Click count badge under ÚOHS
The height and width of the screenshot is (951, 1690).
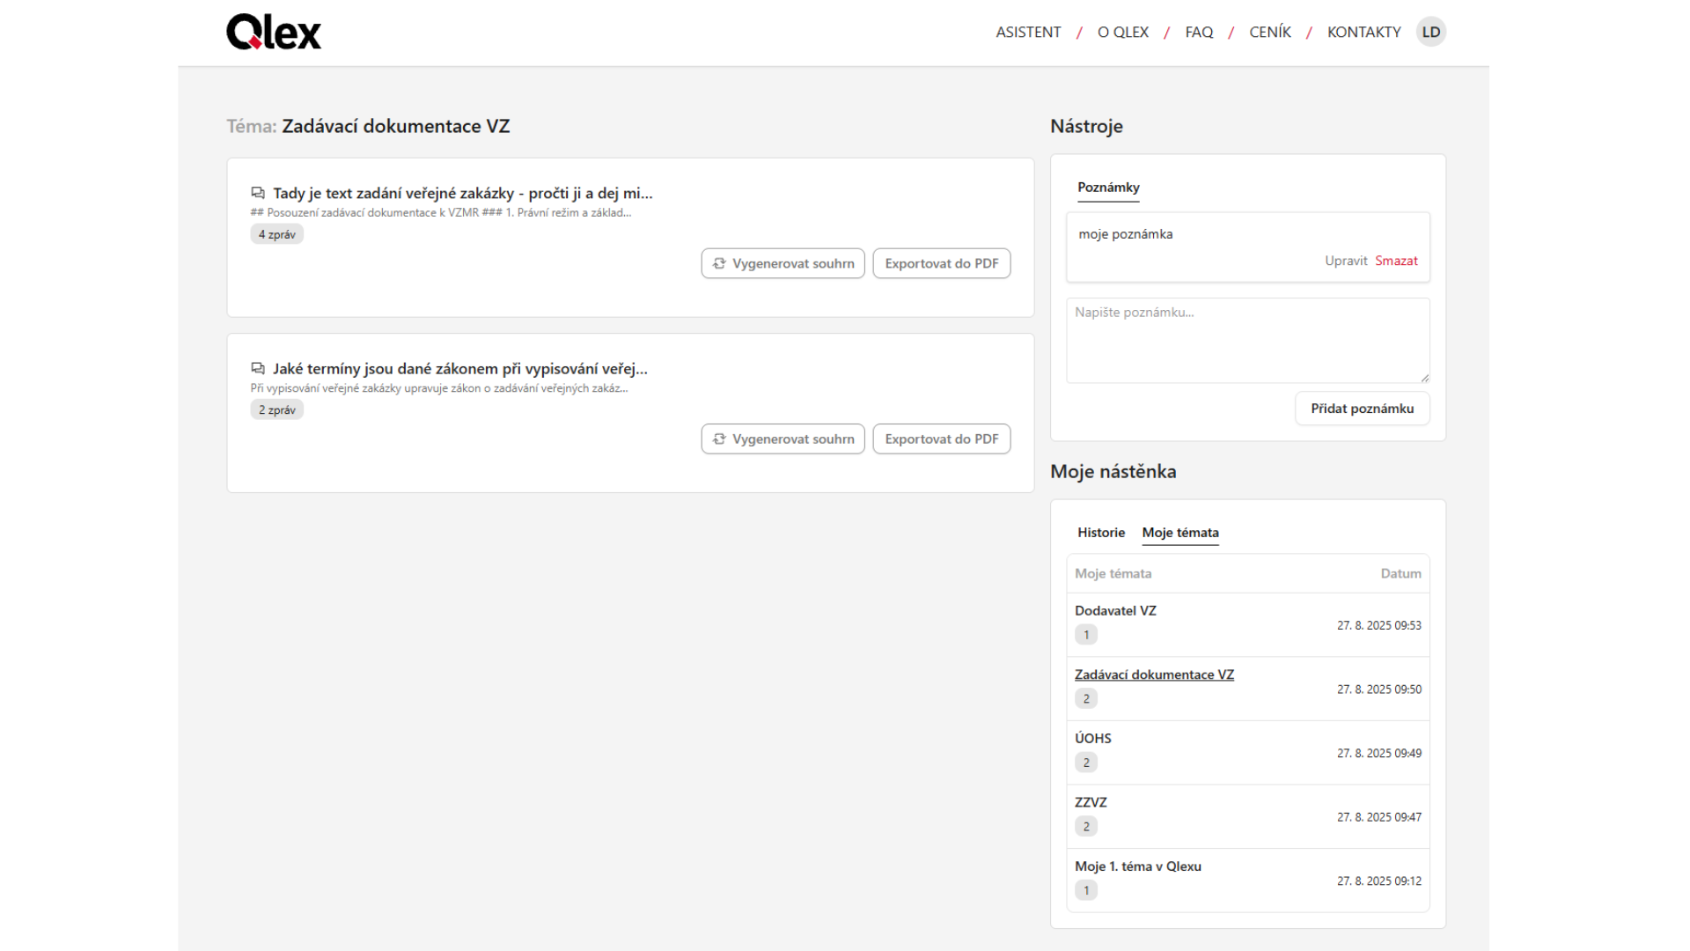click(x=1086, y=763)
